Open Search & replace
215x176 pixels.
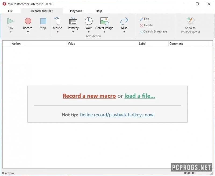(153, 32)
